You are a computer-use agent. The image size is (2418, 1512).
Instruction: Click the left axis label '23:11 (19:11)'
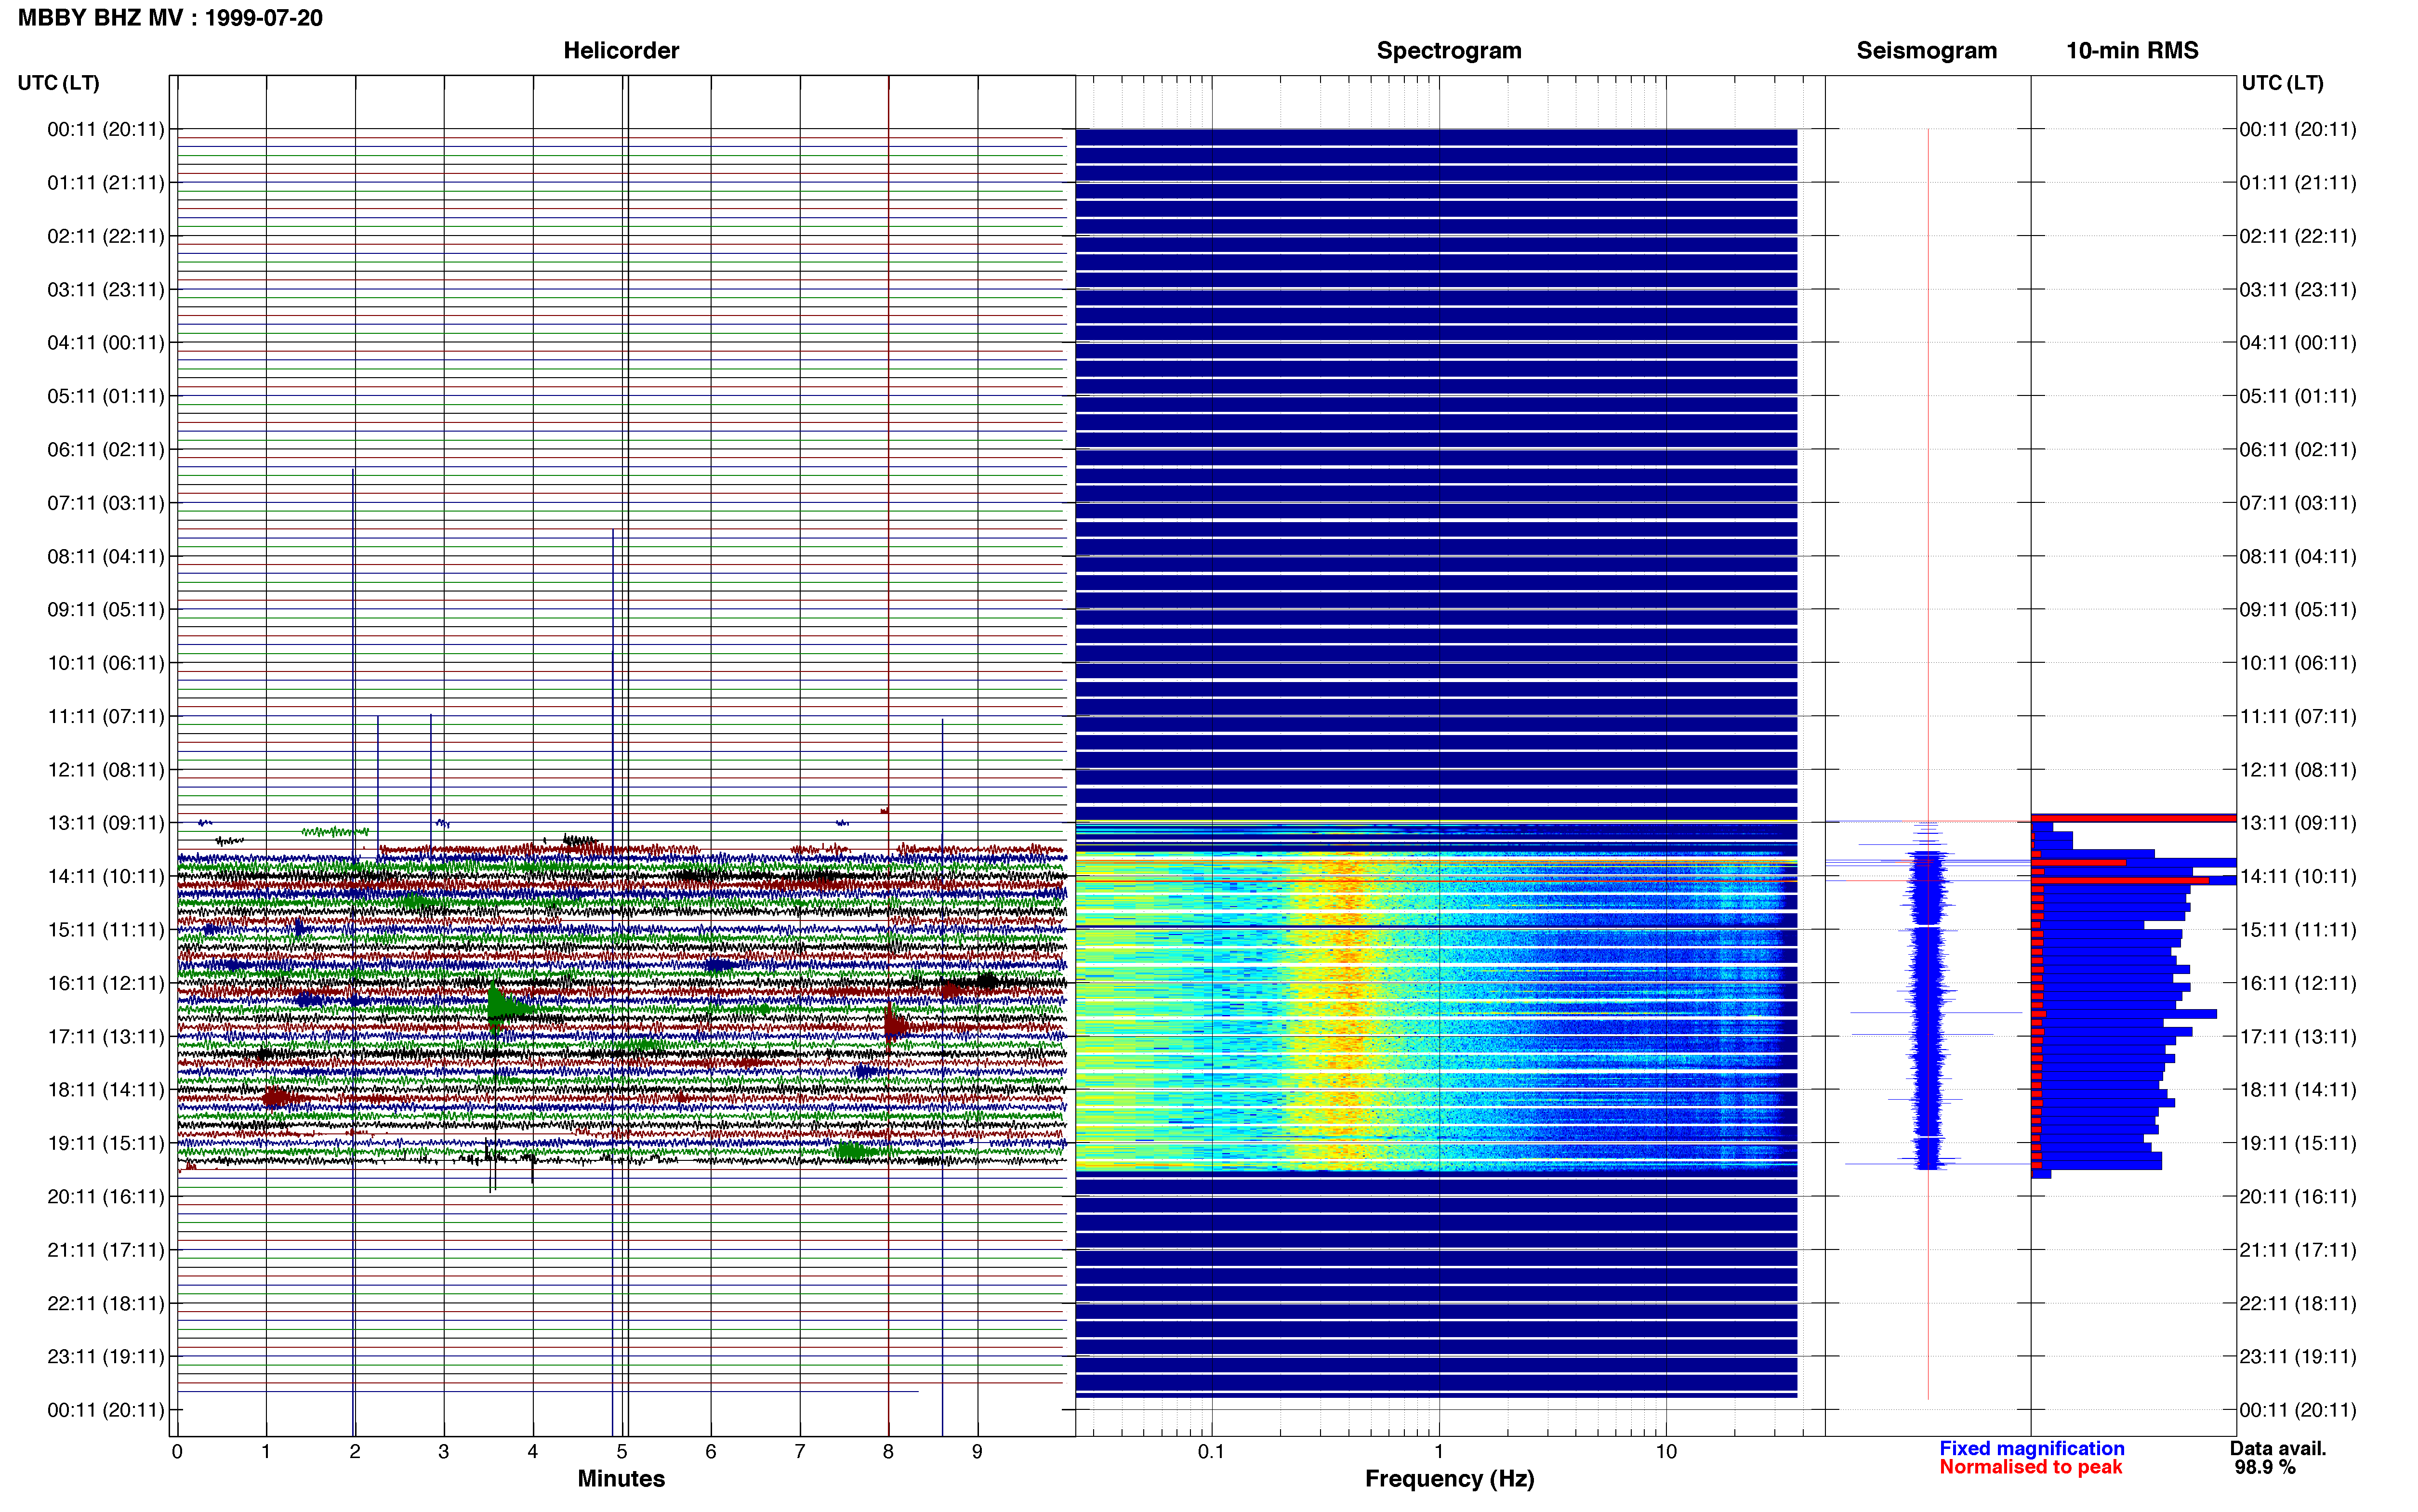pyautogui.click(x=106, y=1357)
